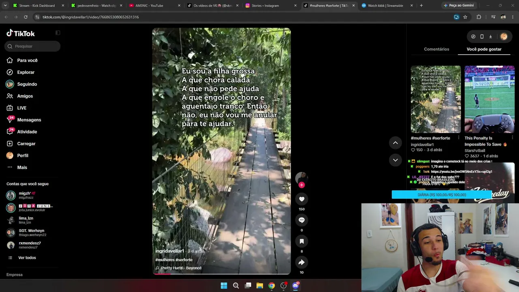Click the Peça ao Gemini button
This screenshot has width=519, height=292.
[x=458, y=6]
